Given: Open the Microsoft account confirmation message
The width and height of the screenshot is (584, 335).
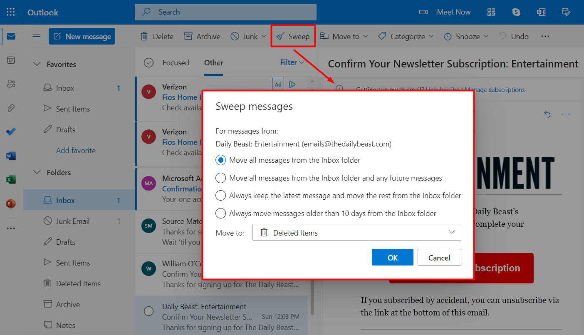Looking at the screenshot, I should (x=169, y=189).
